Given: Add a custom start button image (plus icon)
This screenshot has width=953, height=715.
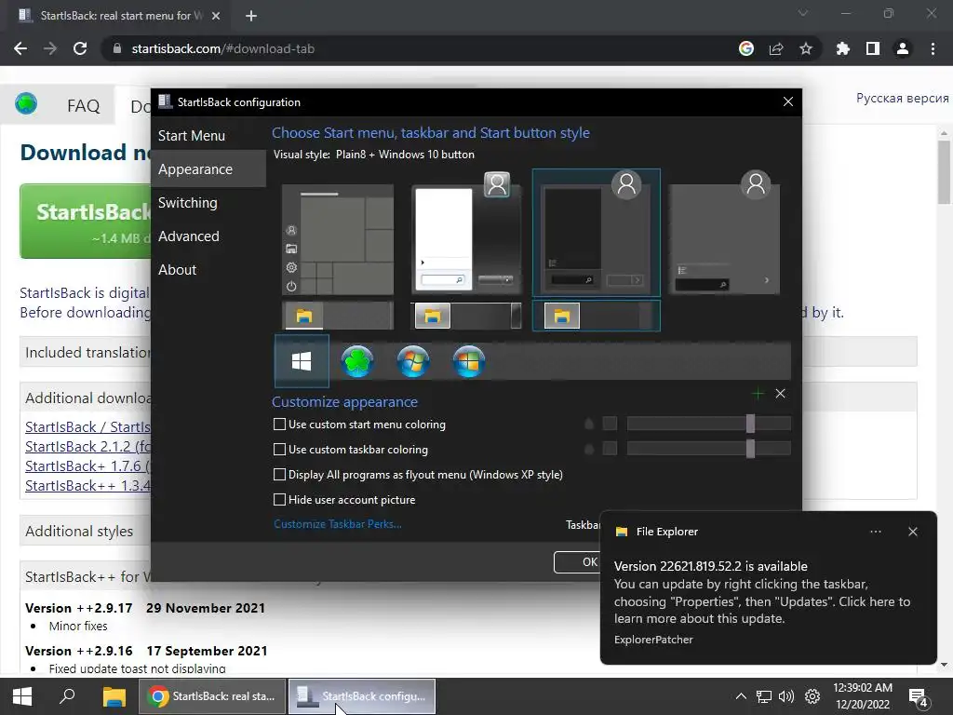Looking at the screenshot, I should pos(758,394).
